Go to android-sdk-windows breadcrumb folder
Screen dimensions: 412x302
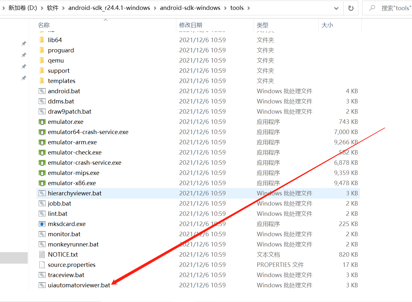[190, 8]
